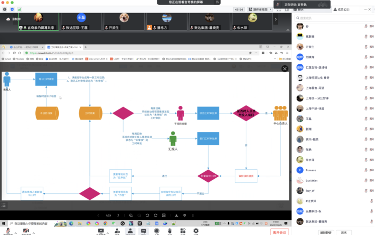
Task: Select the second browser tab in shared screen
Action: coord(64,47)
